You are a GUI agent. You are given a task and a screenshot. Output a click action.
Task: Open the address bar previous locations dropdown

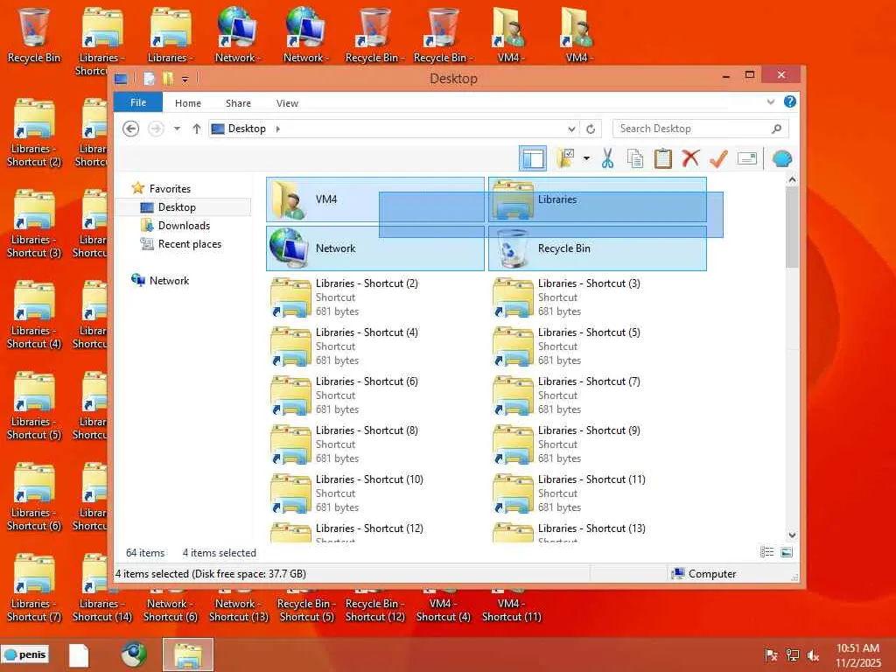click(x=570, y=129)
